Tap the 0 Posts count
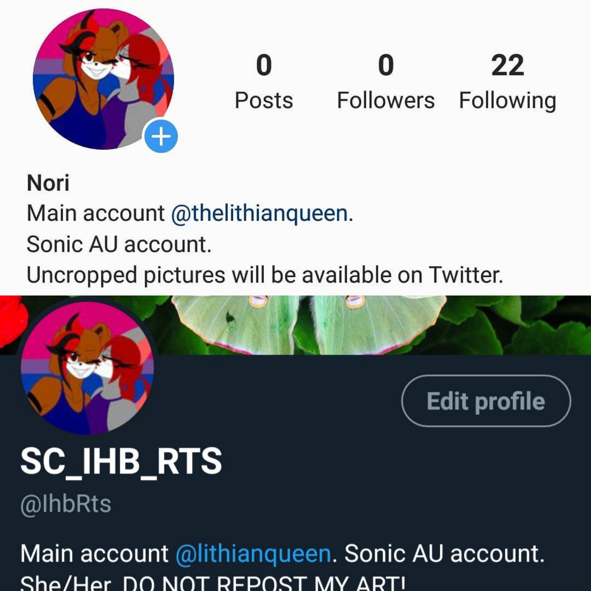The height and width of the screenshot is (591, 591). click(x=264, y=65)
